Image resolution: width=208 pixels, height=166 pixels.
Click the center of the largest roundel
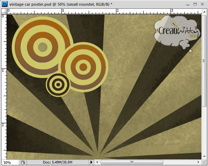click(43, 47)
